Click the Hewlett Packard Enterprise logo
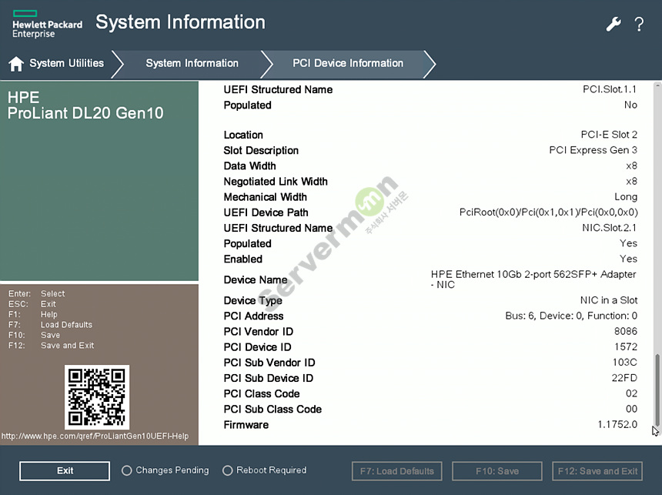Screen dimensions: 662x495 (47, 25)
